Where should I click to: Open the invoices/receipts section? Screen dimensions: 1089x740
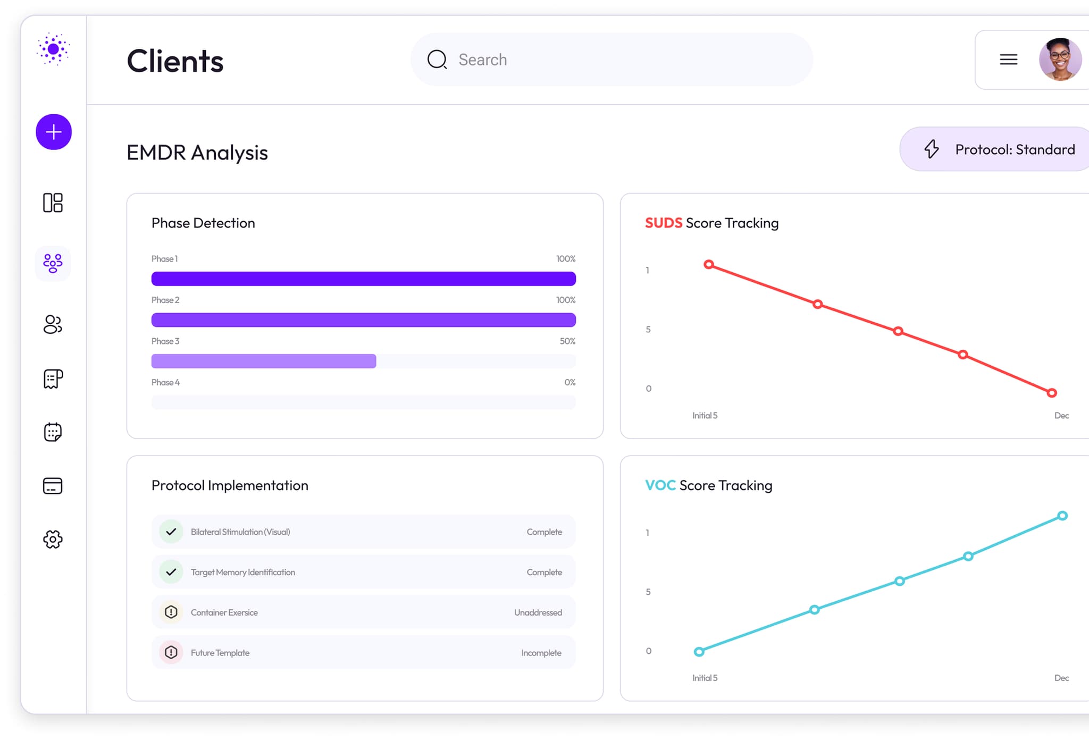[x=53, y=379]
